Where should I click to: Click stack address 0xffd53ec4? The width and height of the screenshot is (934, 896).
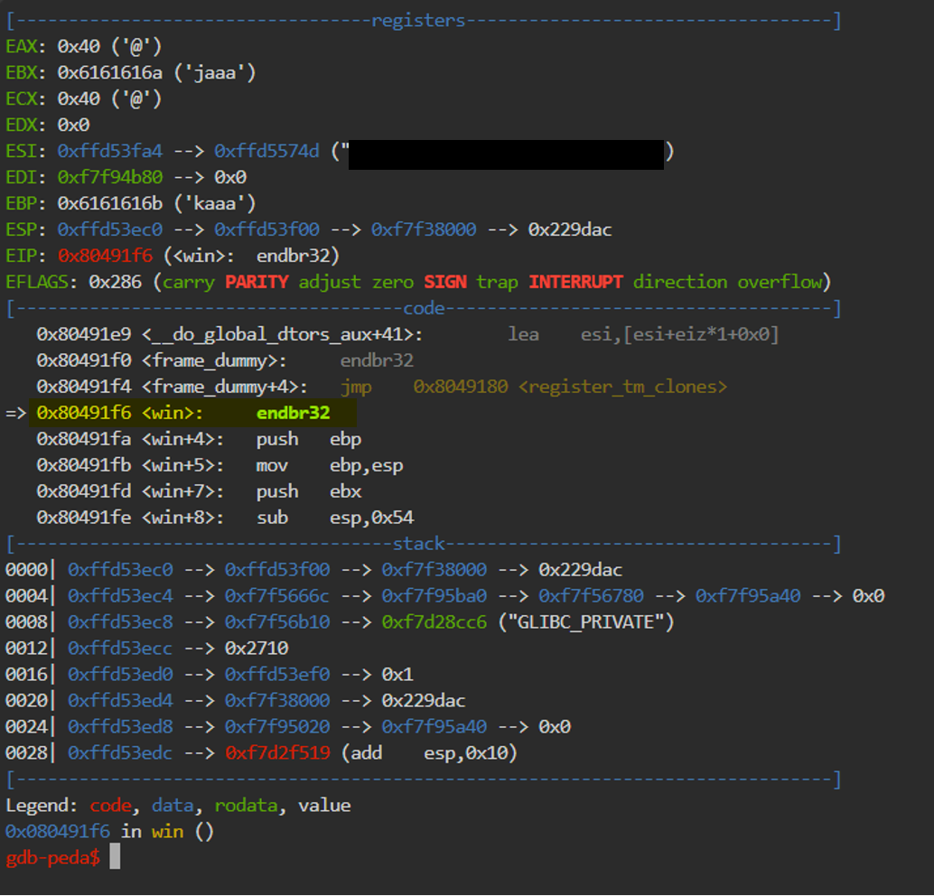click(120, 596)
